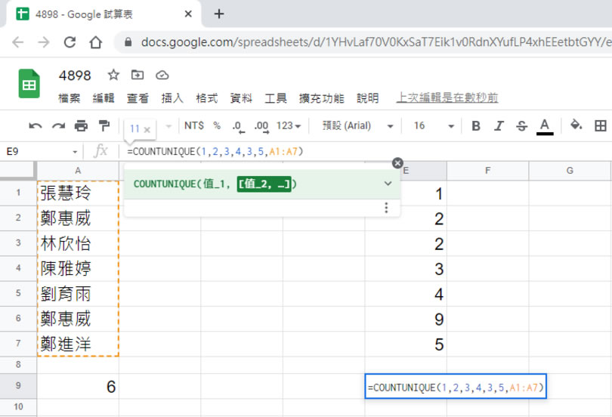The height and width of the screenshot is (417, 612).
Task: Toggle strikethrough formatting
Action: tap(521, 125)
